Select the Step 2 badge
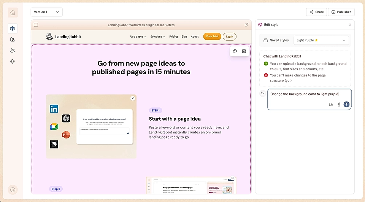Viewport: 365px width, 202px height. click(56, 189)
